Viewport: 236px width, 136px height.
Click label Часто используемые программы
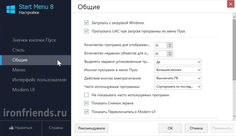point(112,87)
